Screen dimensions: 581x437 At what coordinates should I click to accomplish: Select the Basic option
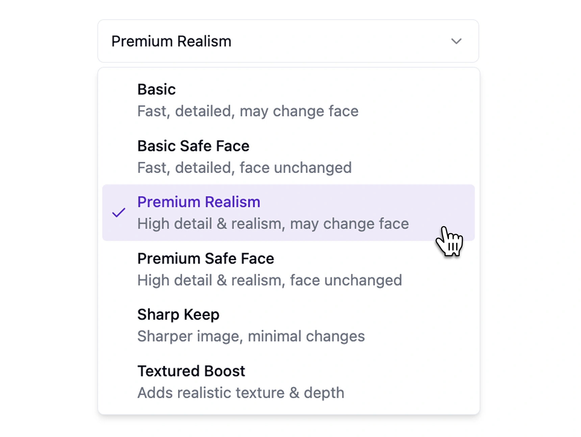click(x=156, y=90)
